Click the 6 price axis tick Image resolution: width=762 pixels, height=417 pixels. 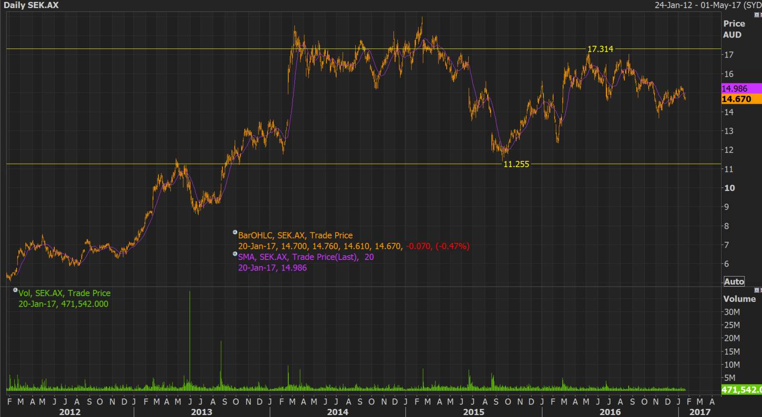click(726, 264)
